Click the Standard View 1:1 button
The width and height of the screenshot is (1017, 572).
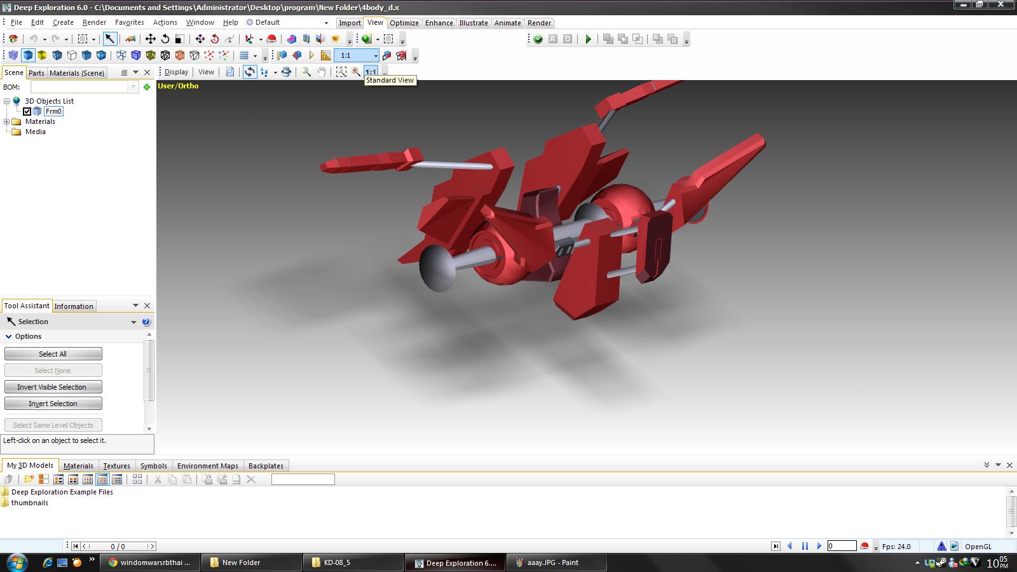point(371,72)
